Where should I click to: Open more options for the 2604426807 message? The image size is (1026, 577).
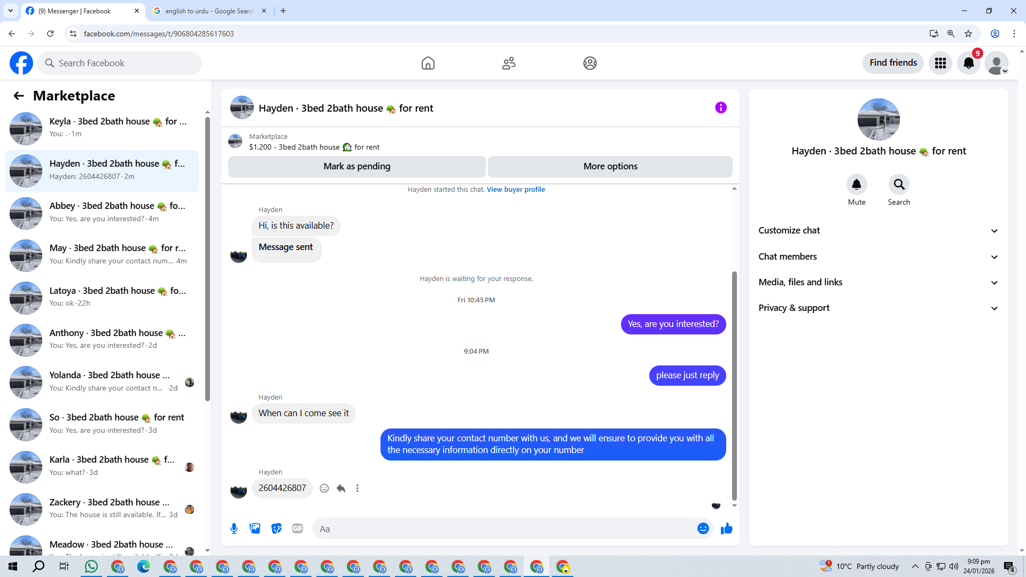click(x=357, y=488)
